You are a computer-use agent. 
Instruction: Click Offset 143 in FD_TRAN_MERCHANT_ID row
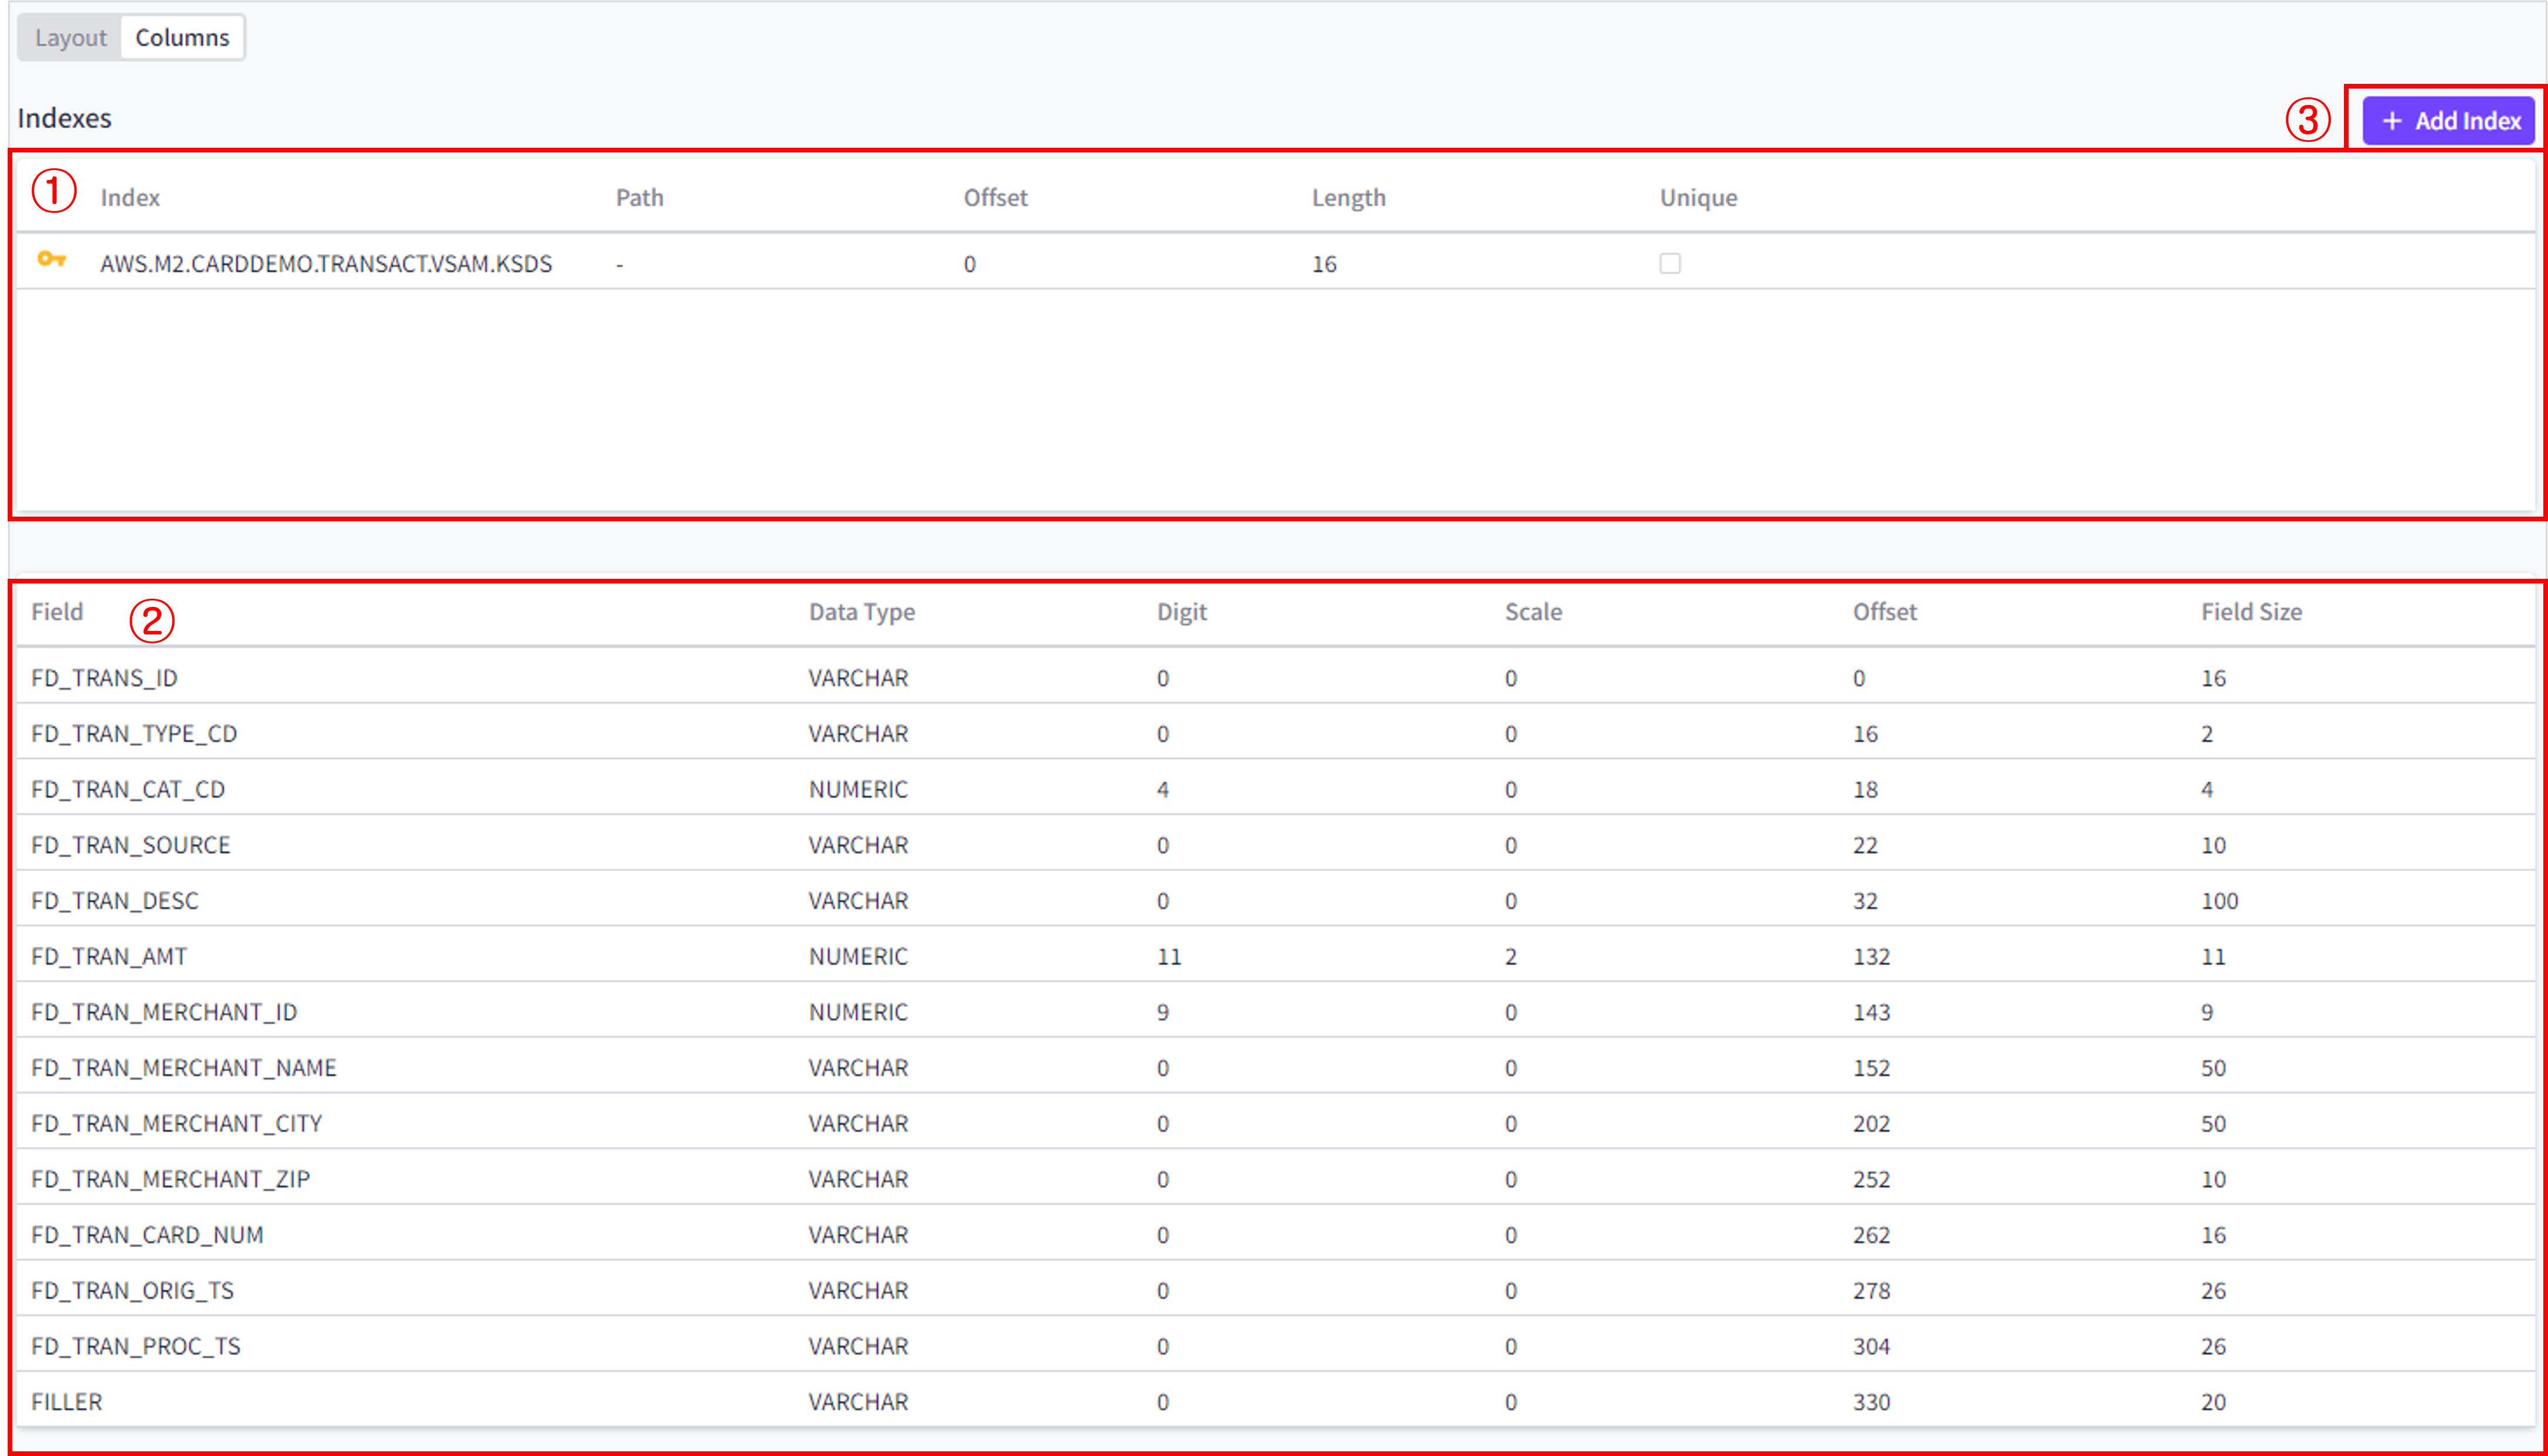click(1871, 1013)
